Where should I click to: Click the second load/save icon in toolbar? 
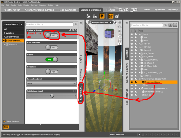pyautogui.click(x=95, y=16)
